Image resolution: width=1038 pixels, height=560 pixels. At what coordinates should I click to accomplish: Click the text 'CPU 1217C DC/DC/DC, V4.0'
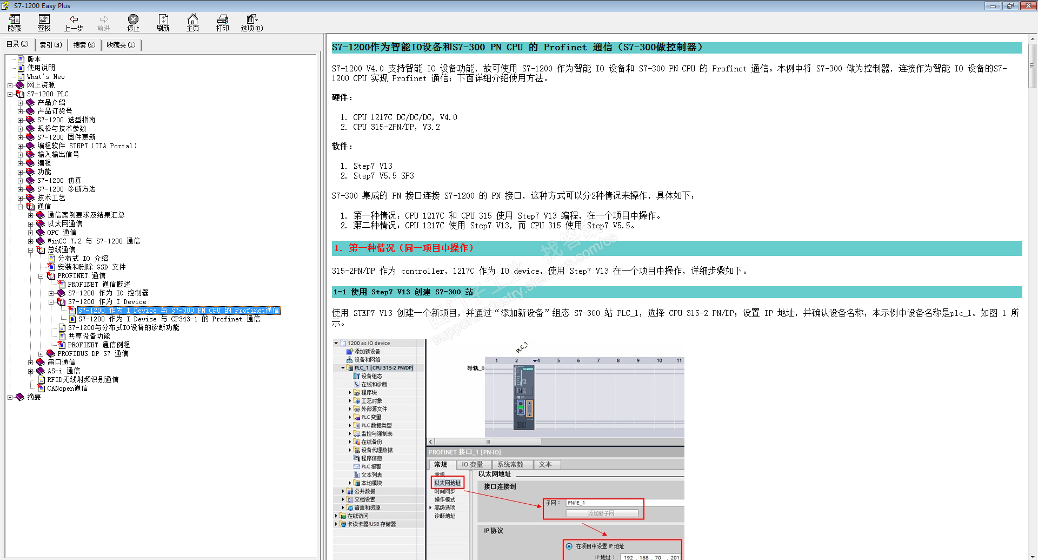(x=405, y=117)
